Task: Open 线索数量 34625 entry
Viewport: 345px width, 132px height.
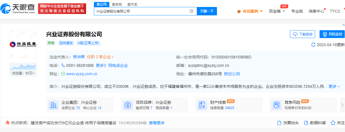Action: pos(222,108)
